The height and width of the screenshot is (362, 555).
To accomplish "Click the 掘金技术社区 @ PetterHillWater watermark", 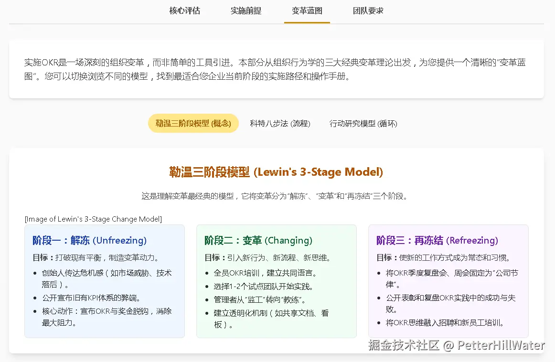I will 456,345.
